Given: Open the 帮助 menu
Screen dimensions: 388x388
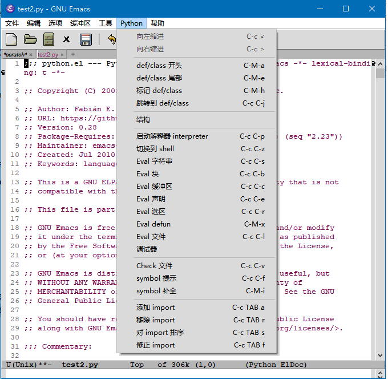Looking at the screenshot, I should pos(157,23).
